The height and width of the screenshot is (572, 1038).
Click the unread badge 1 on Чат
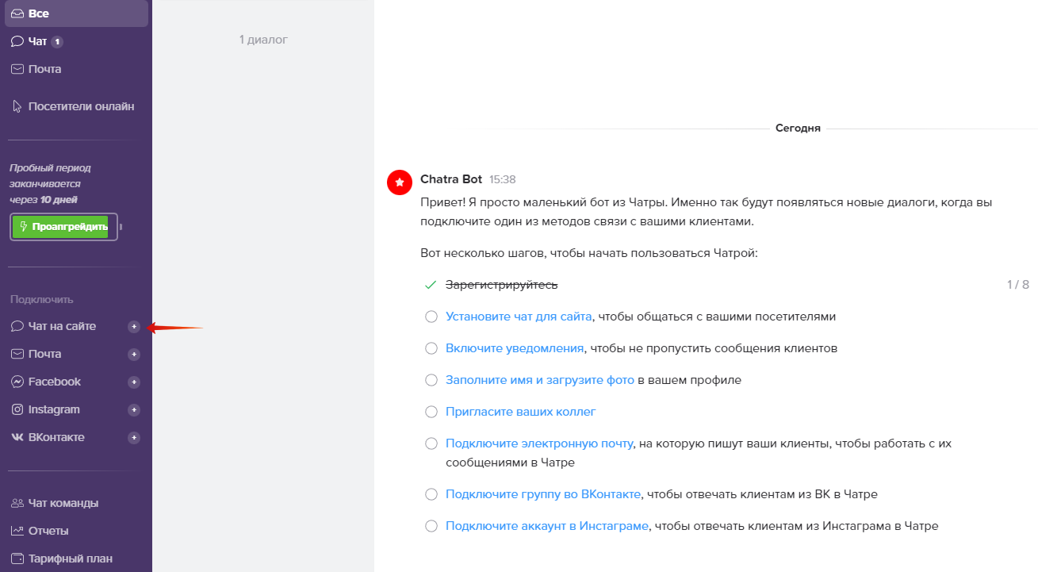tap(57, 41)
